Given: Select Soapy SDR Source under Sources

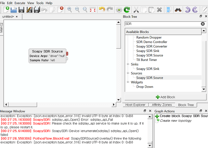Looking at the screenshot, I should click(x=150, y=78).
